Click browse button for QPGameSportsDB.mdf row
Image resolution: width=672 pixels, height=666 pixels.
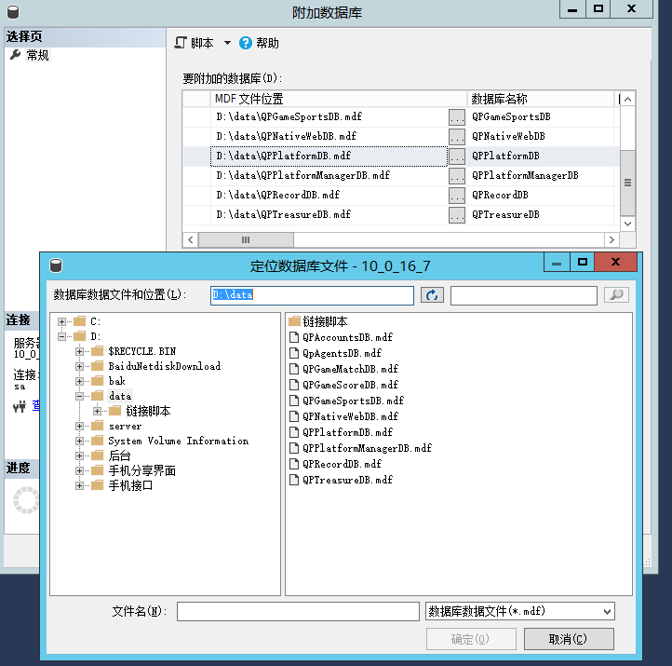click(457, 117)
